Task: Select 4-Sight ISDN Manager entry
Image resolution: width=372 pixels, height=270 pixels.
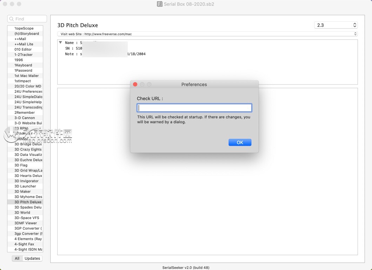Action: pyautogui.click(x=25, y=249)
